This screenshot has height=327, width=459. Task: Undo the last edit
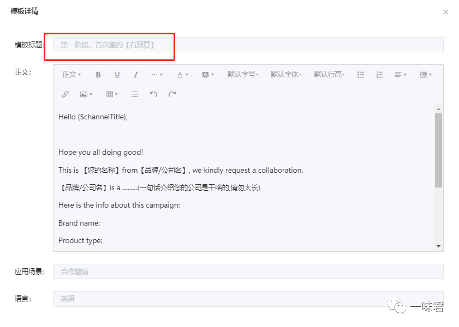tap(153, 94)
